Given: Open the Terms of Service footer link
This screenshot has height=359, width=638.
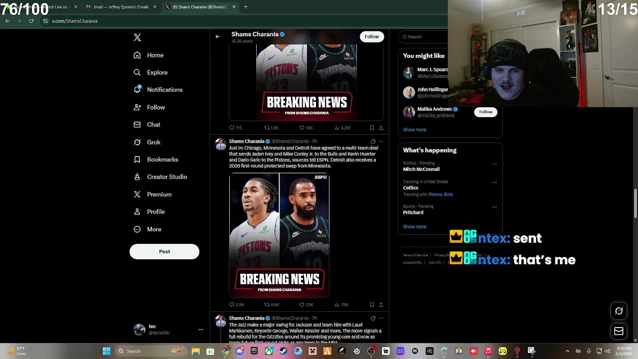Looking at the screenshot, I should coord(415,255).
